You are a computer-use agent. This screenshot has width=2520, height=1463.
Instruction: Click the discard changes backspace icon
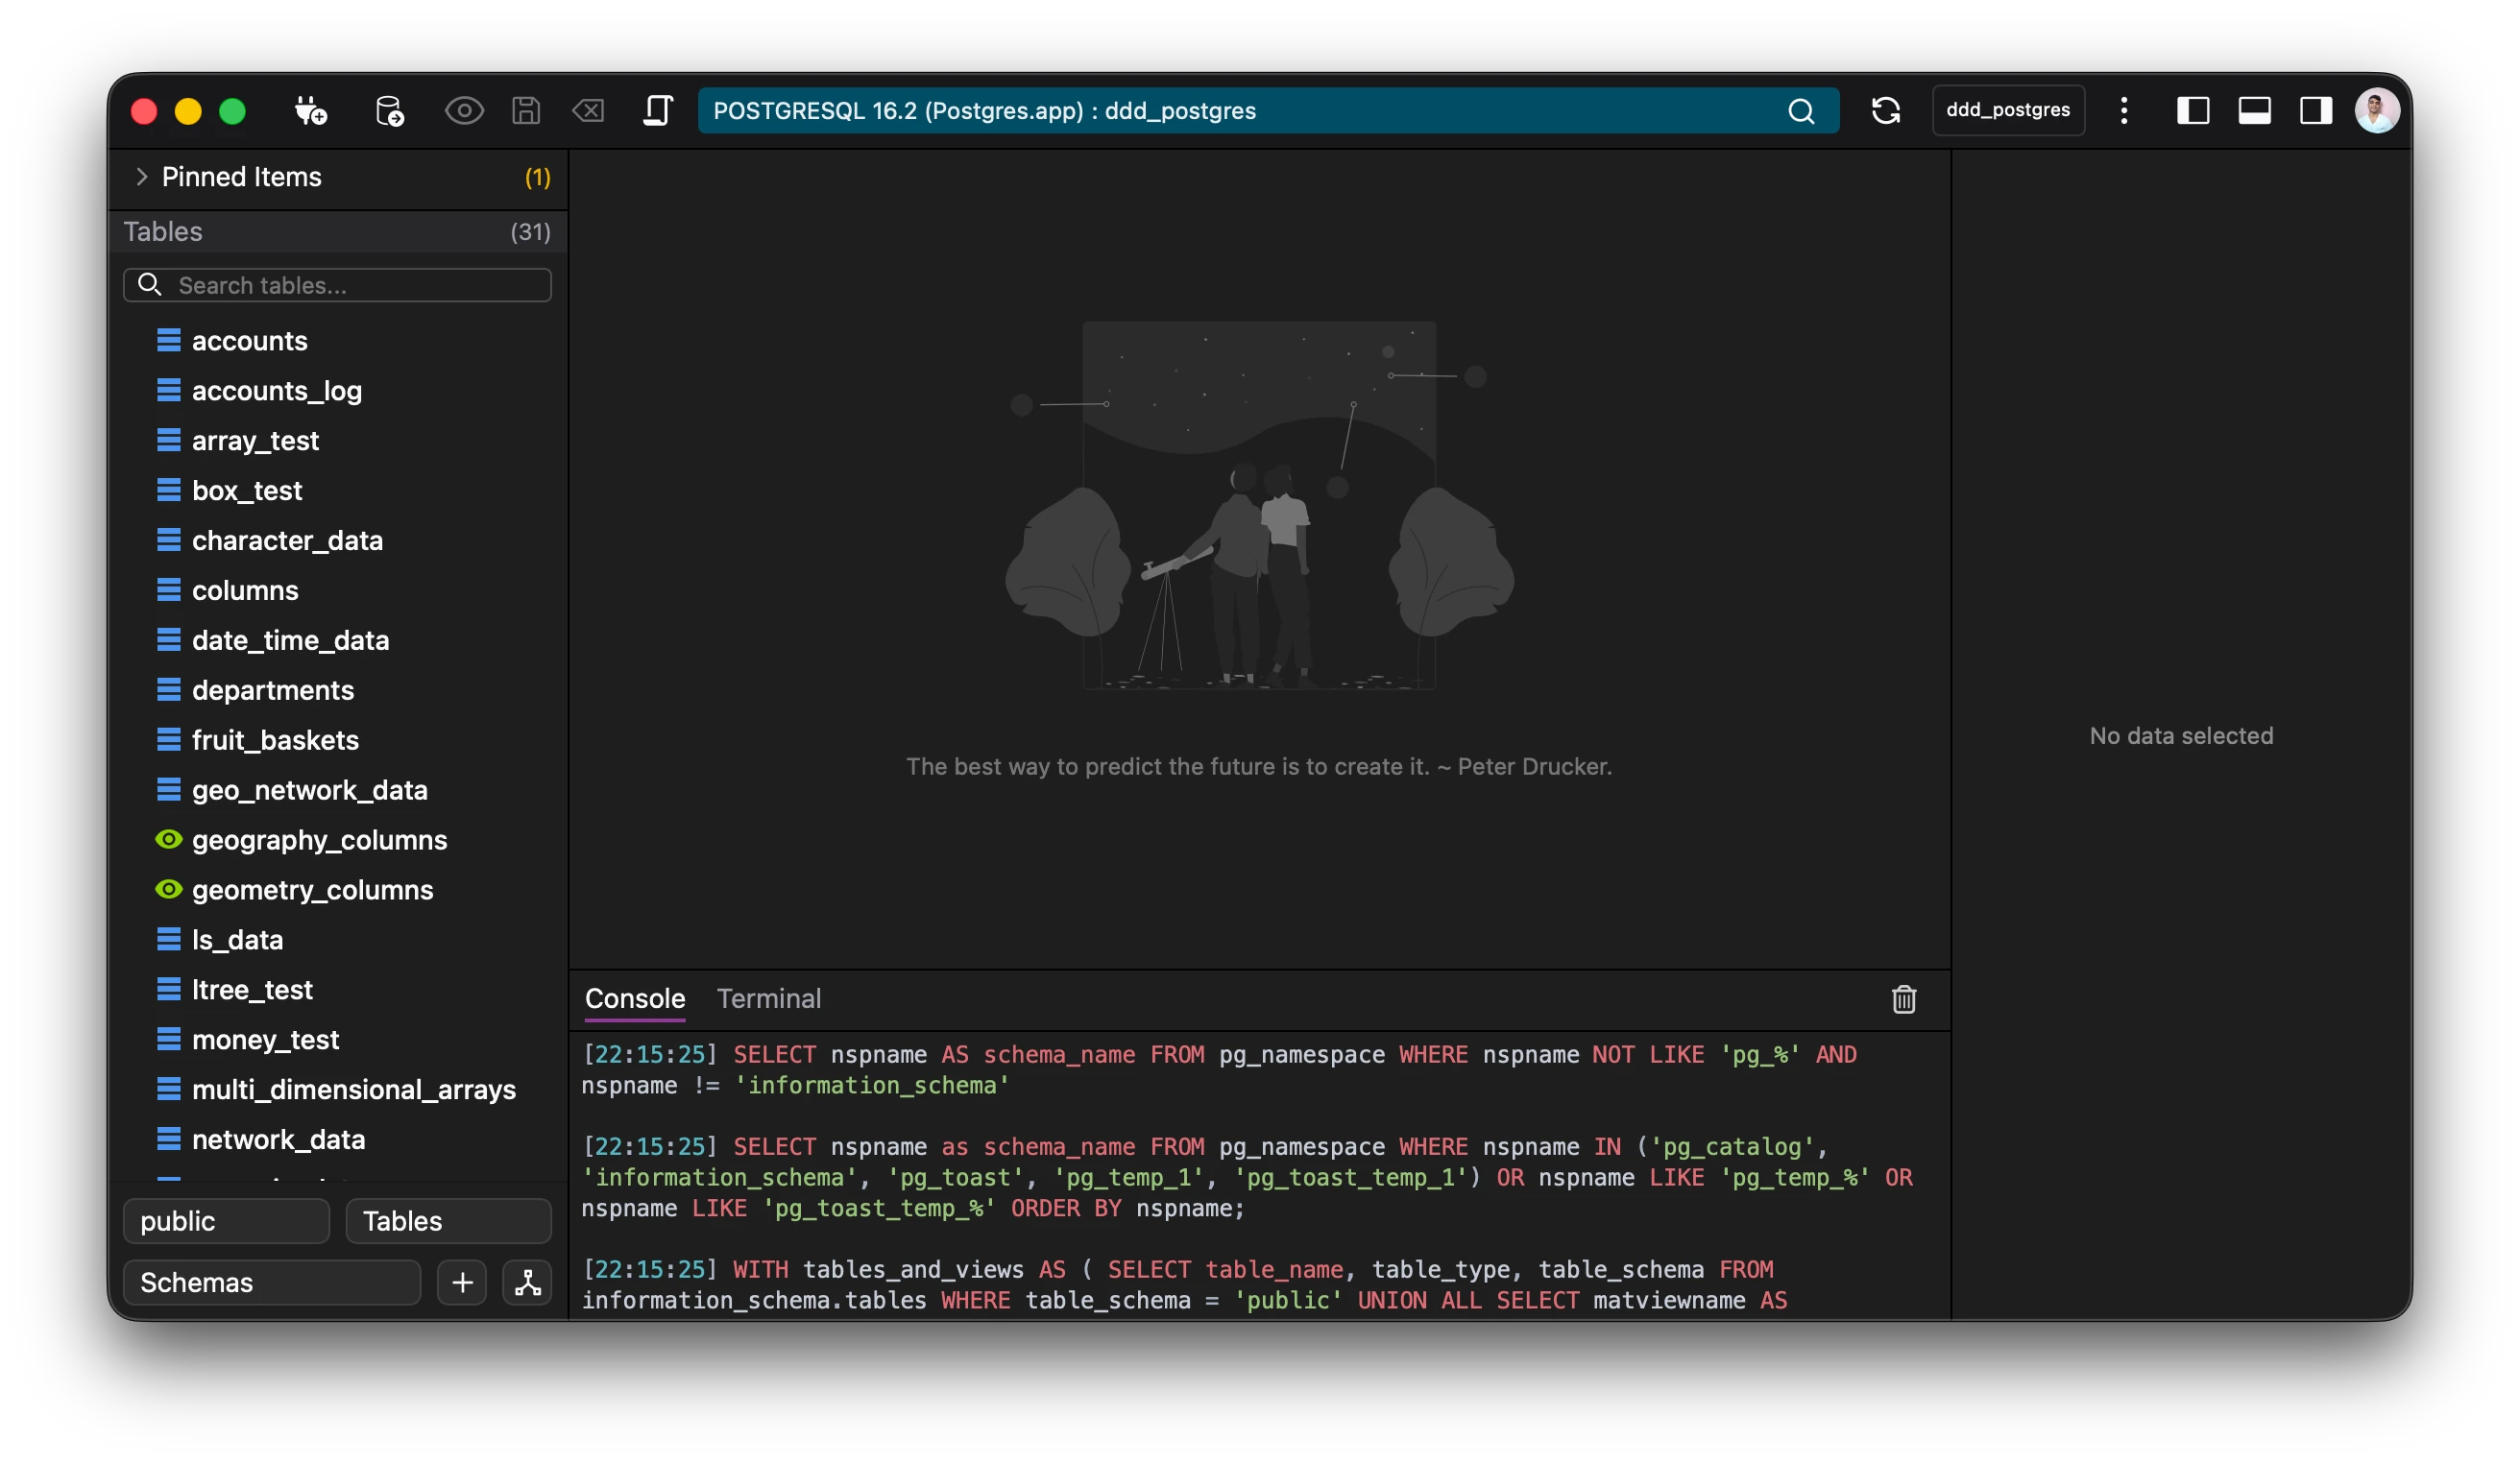[588, 111]
